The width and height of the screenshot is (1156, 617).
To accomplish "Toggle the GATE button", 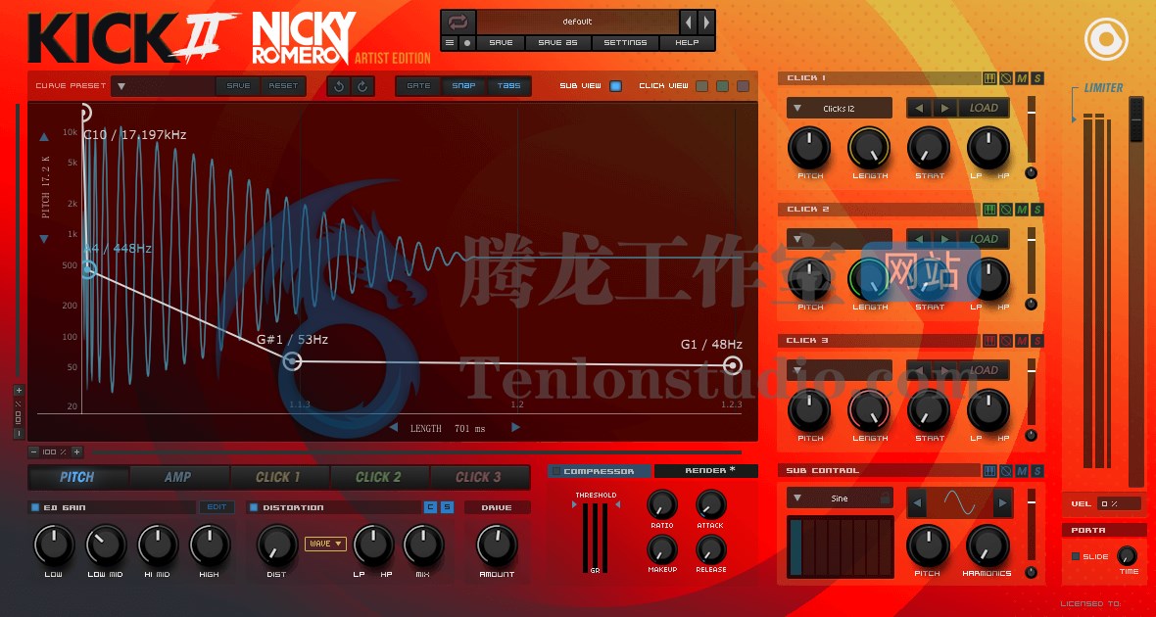I will tap(418, 85).
